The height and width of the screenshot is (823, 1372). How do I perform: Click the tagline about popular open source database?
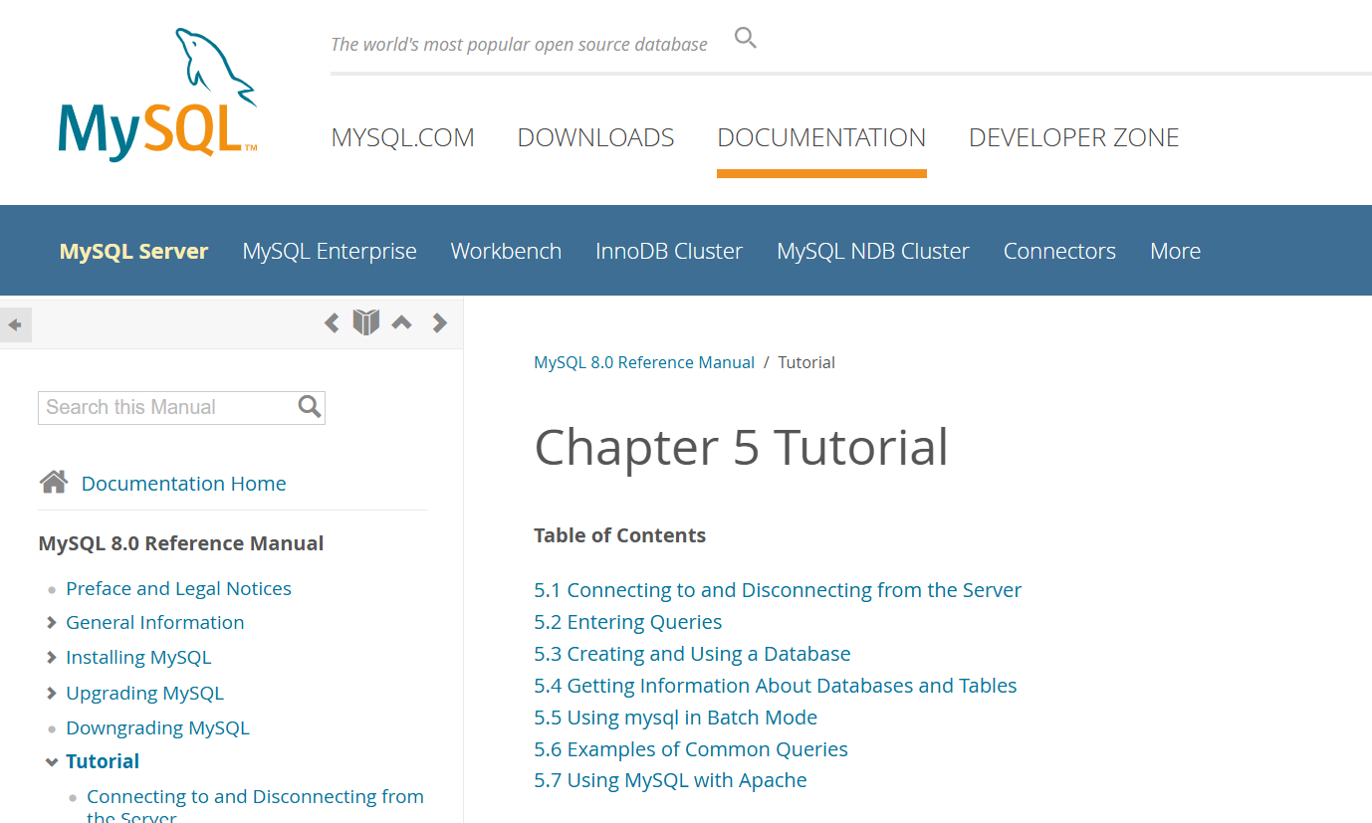click(519, 44)
